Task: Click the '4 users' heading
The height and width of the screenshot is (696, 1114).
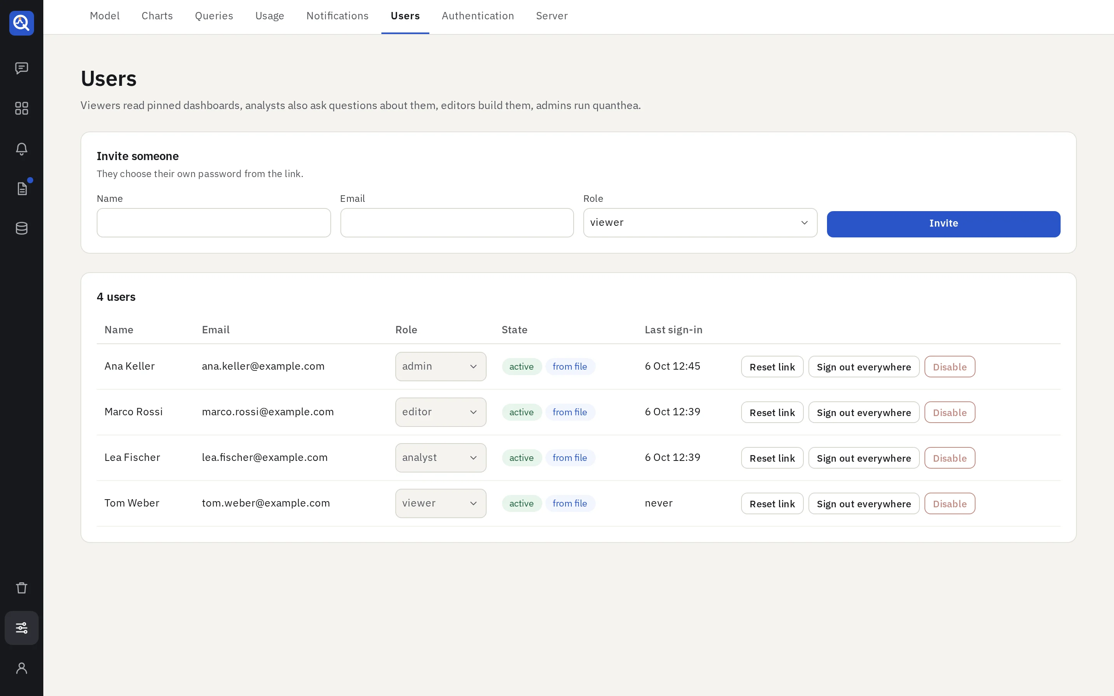Action: 116,297
